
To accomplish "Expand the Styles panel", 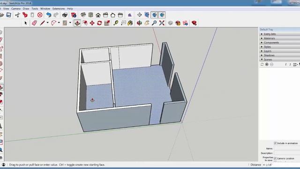I will point(280,47).
